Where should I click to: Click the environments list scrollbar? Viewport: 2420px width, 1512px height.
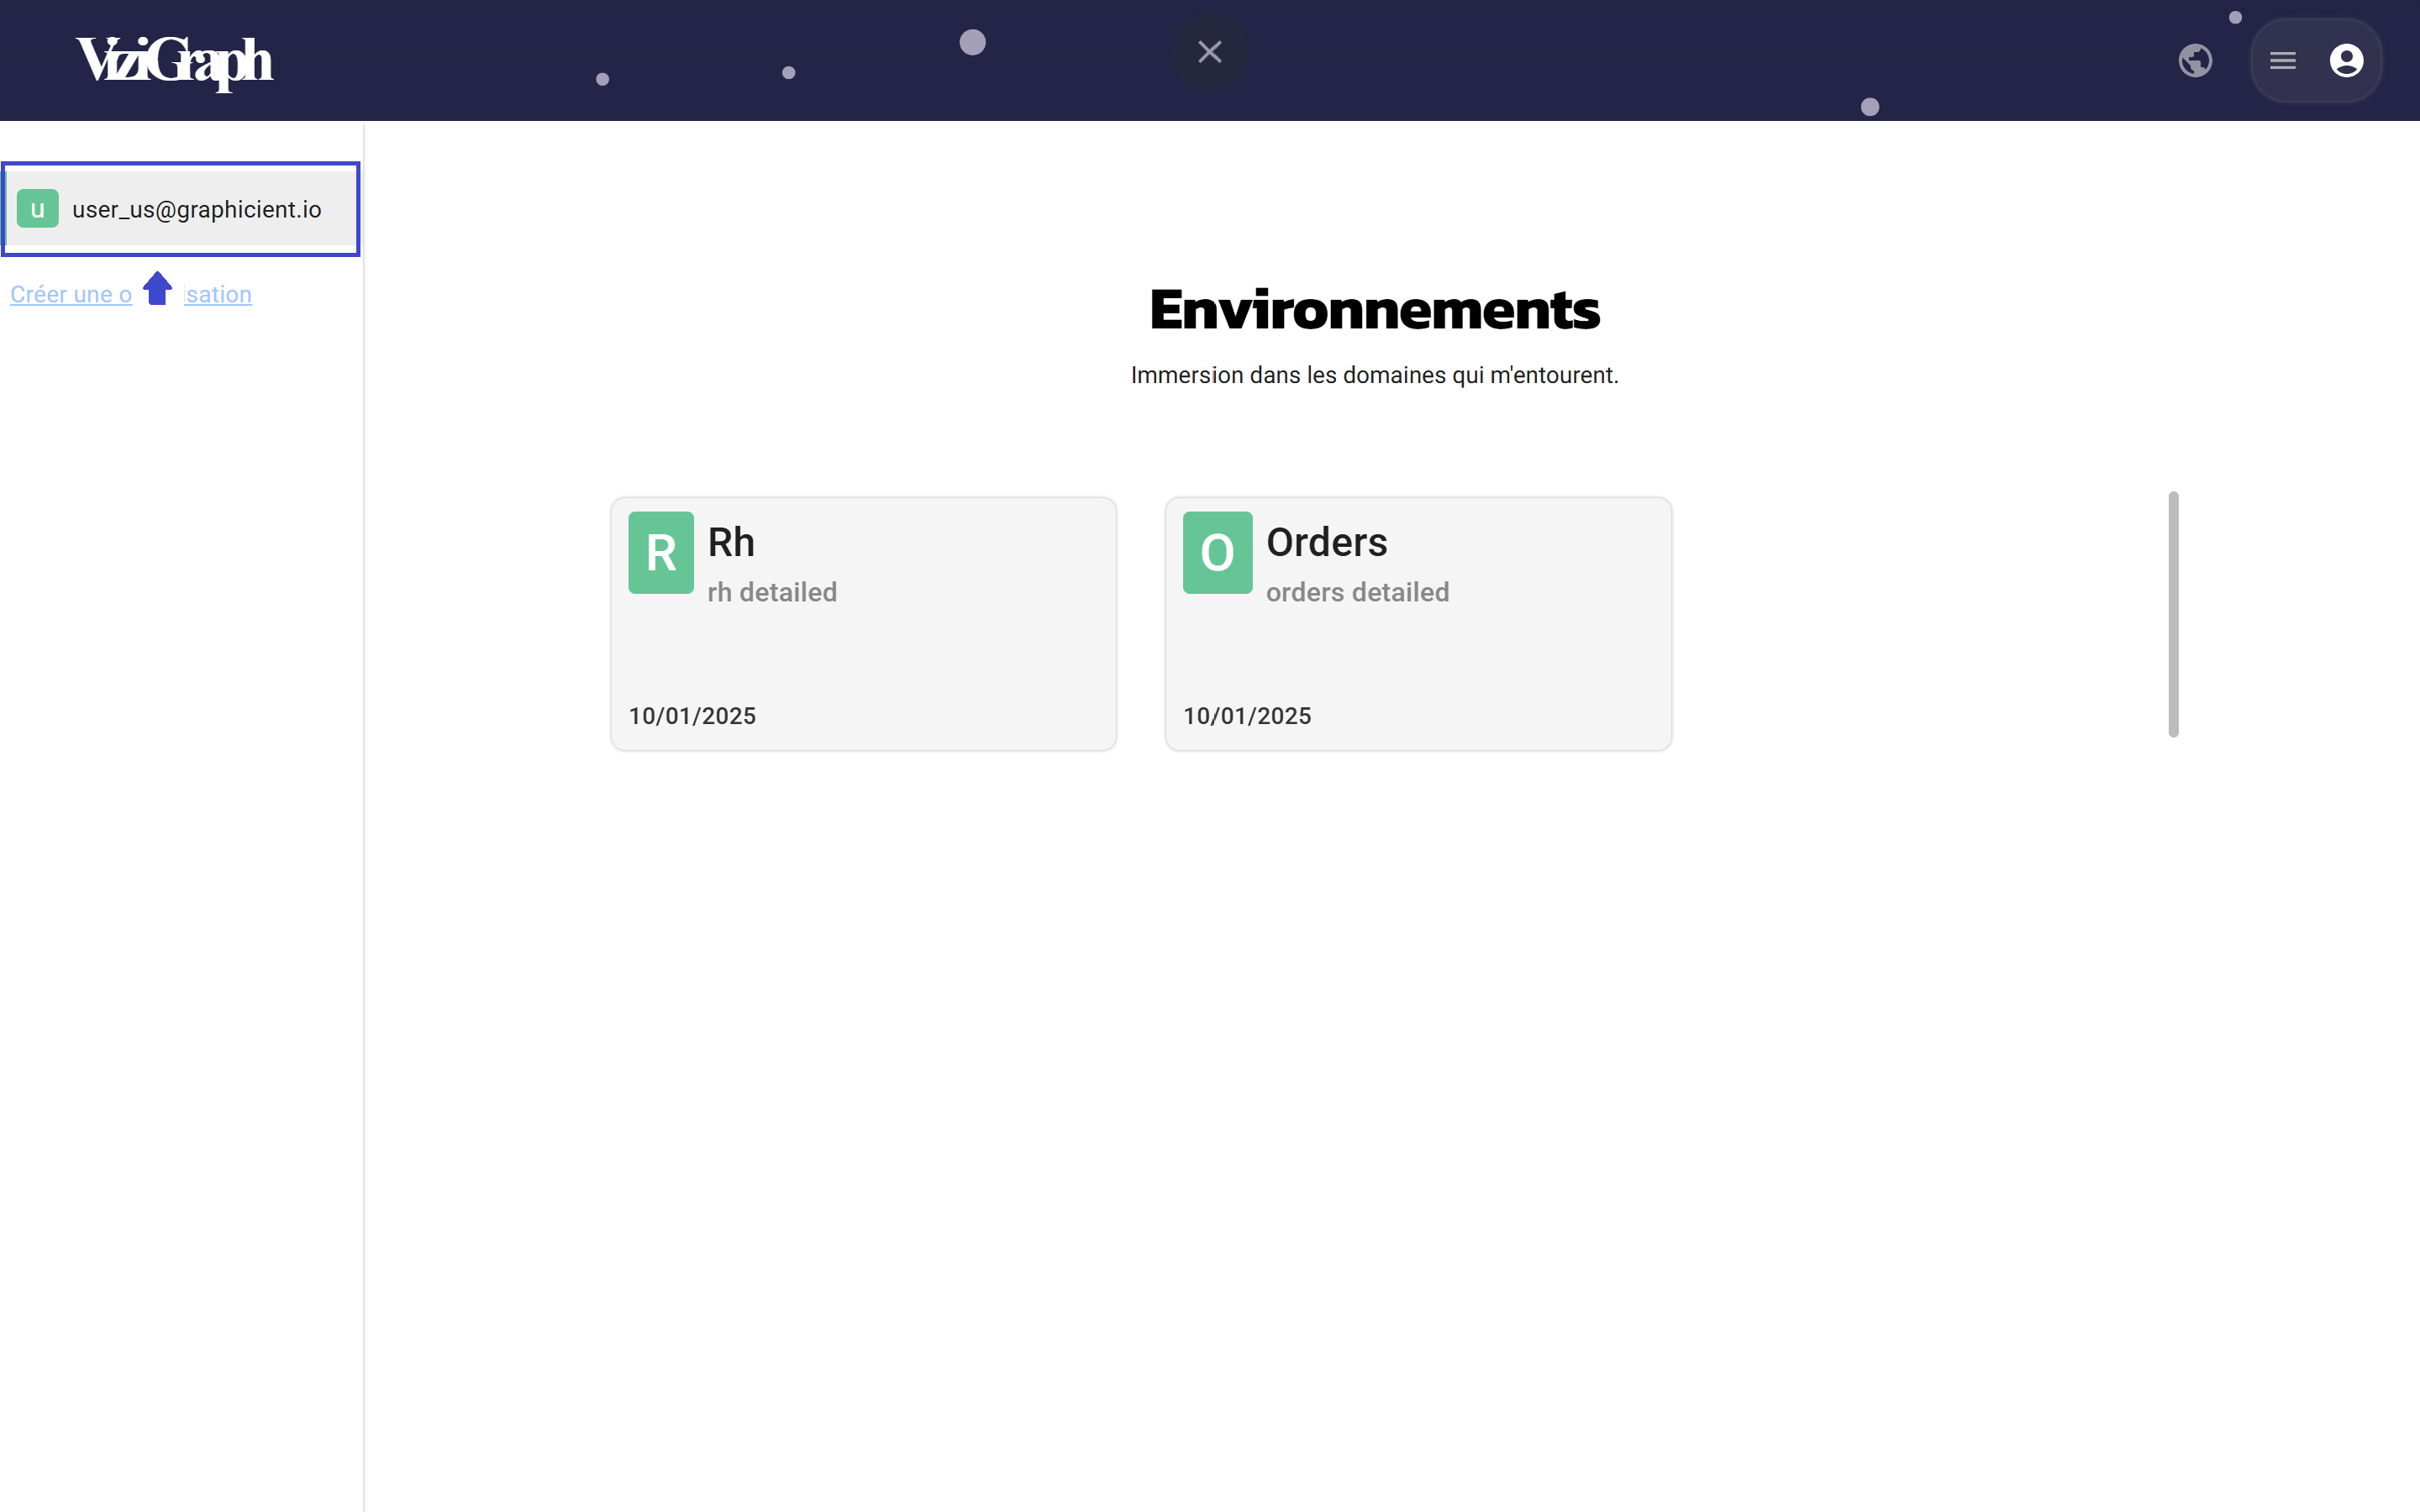[x=2172, y=614]
